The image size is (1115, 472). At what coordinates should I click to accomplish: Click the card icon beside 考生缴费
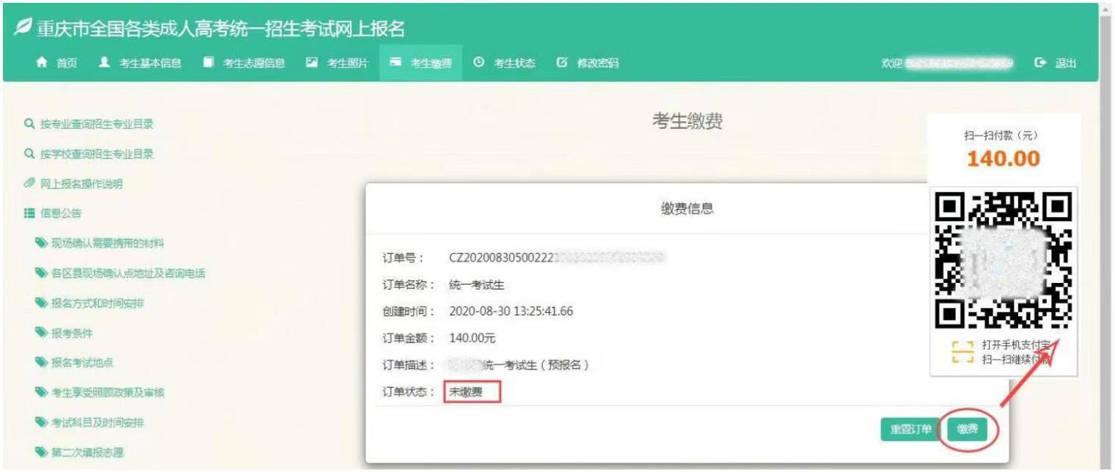coord(395,63)
